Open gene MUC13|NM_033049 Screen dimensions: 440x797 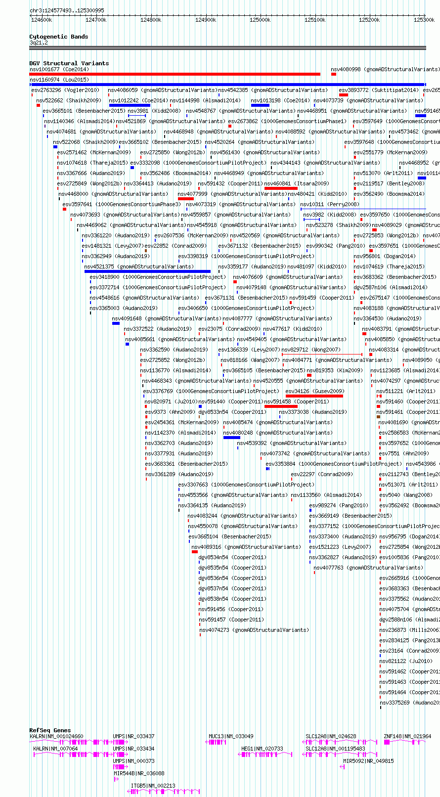click(231, 737)
